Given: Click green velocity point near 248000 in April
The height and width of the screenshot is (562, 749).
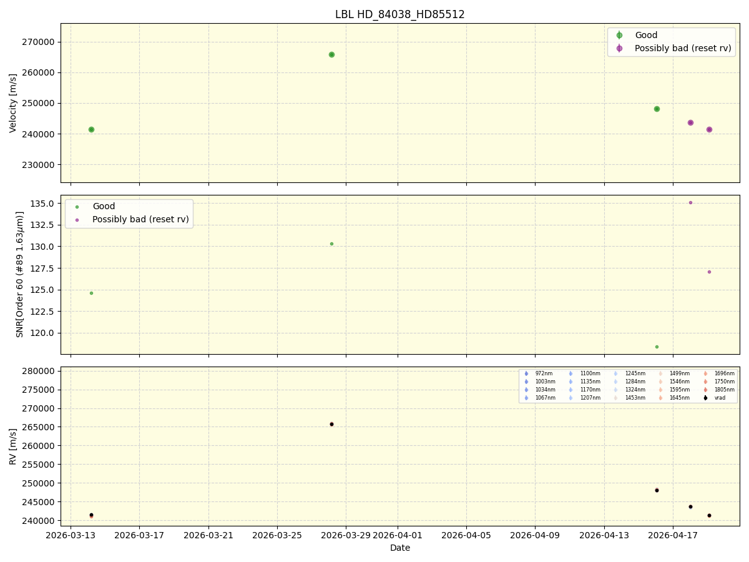Looking at the screenshot, I should (657, 109).
